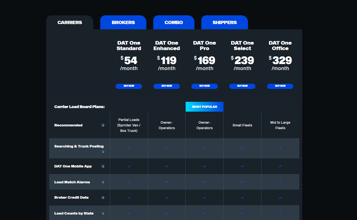The height and width of the screenshot is (220, 357).
Task: Click the $169 /month price
Action: [x=205, y=63]
